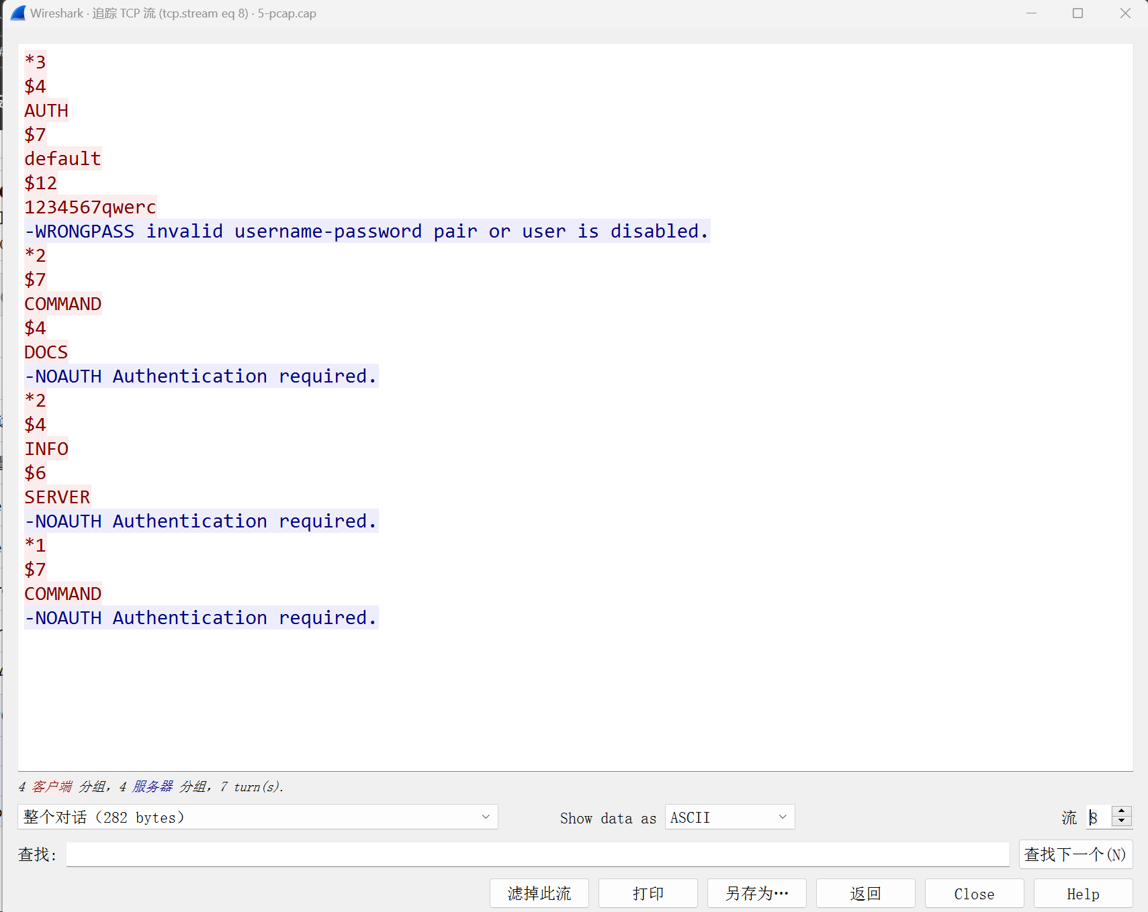Click the 查找下一个(N) find next button

pos(1075,854)
